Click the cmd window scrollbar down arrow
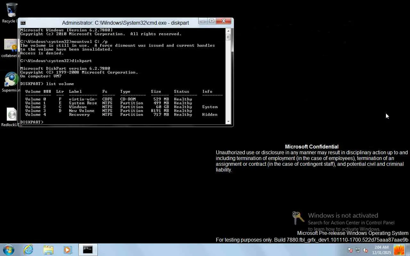This screenshot has height=256, width=410. coord(228,122)
